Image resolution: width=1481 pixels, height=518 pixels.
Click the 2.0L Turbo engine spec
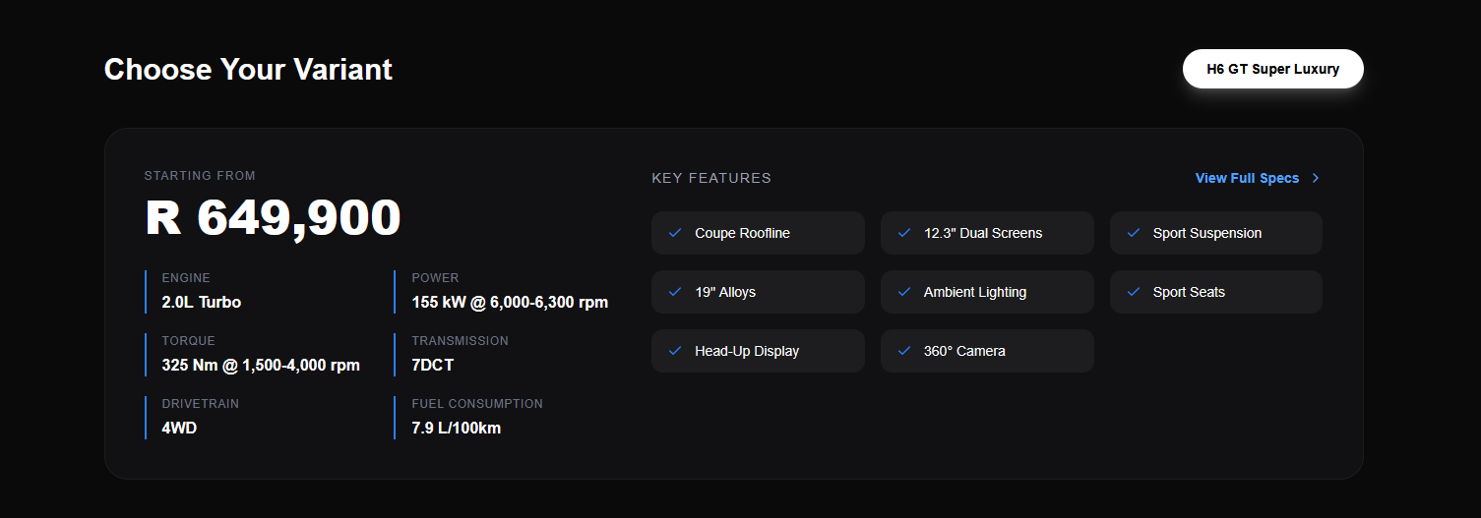coord(201,302)
